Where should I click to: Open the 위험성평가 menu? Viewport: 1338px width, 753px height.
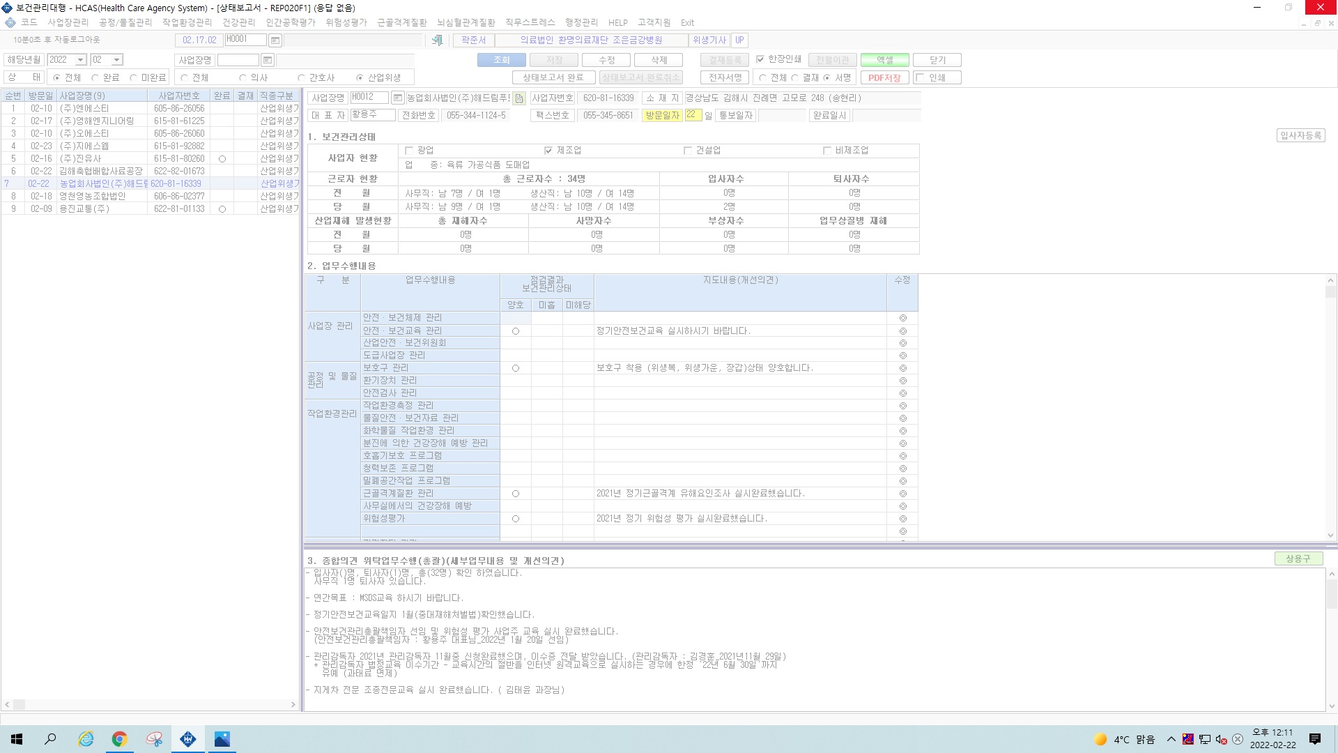click(346, 22)
